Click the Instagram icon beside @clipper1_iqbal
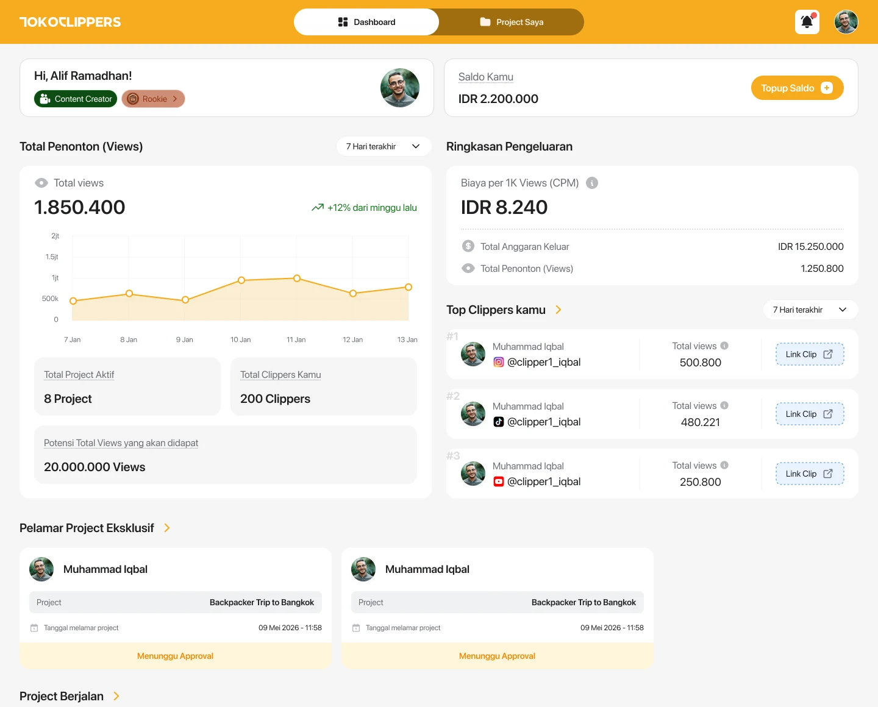The image size is (878, 707). (499, 362)
